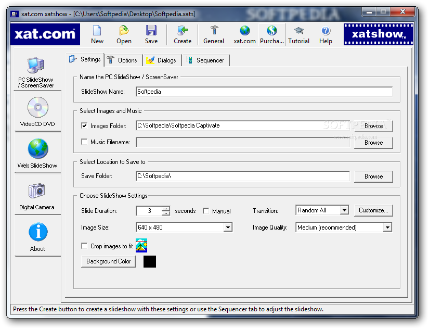Click the empty Music Filename field
429x329 pixels.
pos(243,142)
